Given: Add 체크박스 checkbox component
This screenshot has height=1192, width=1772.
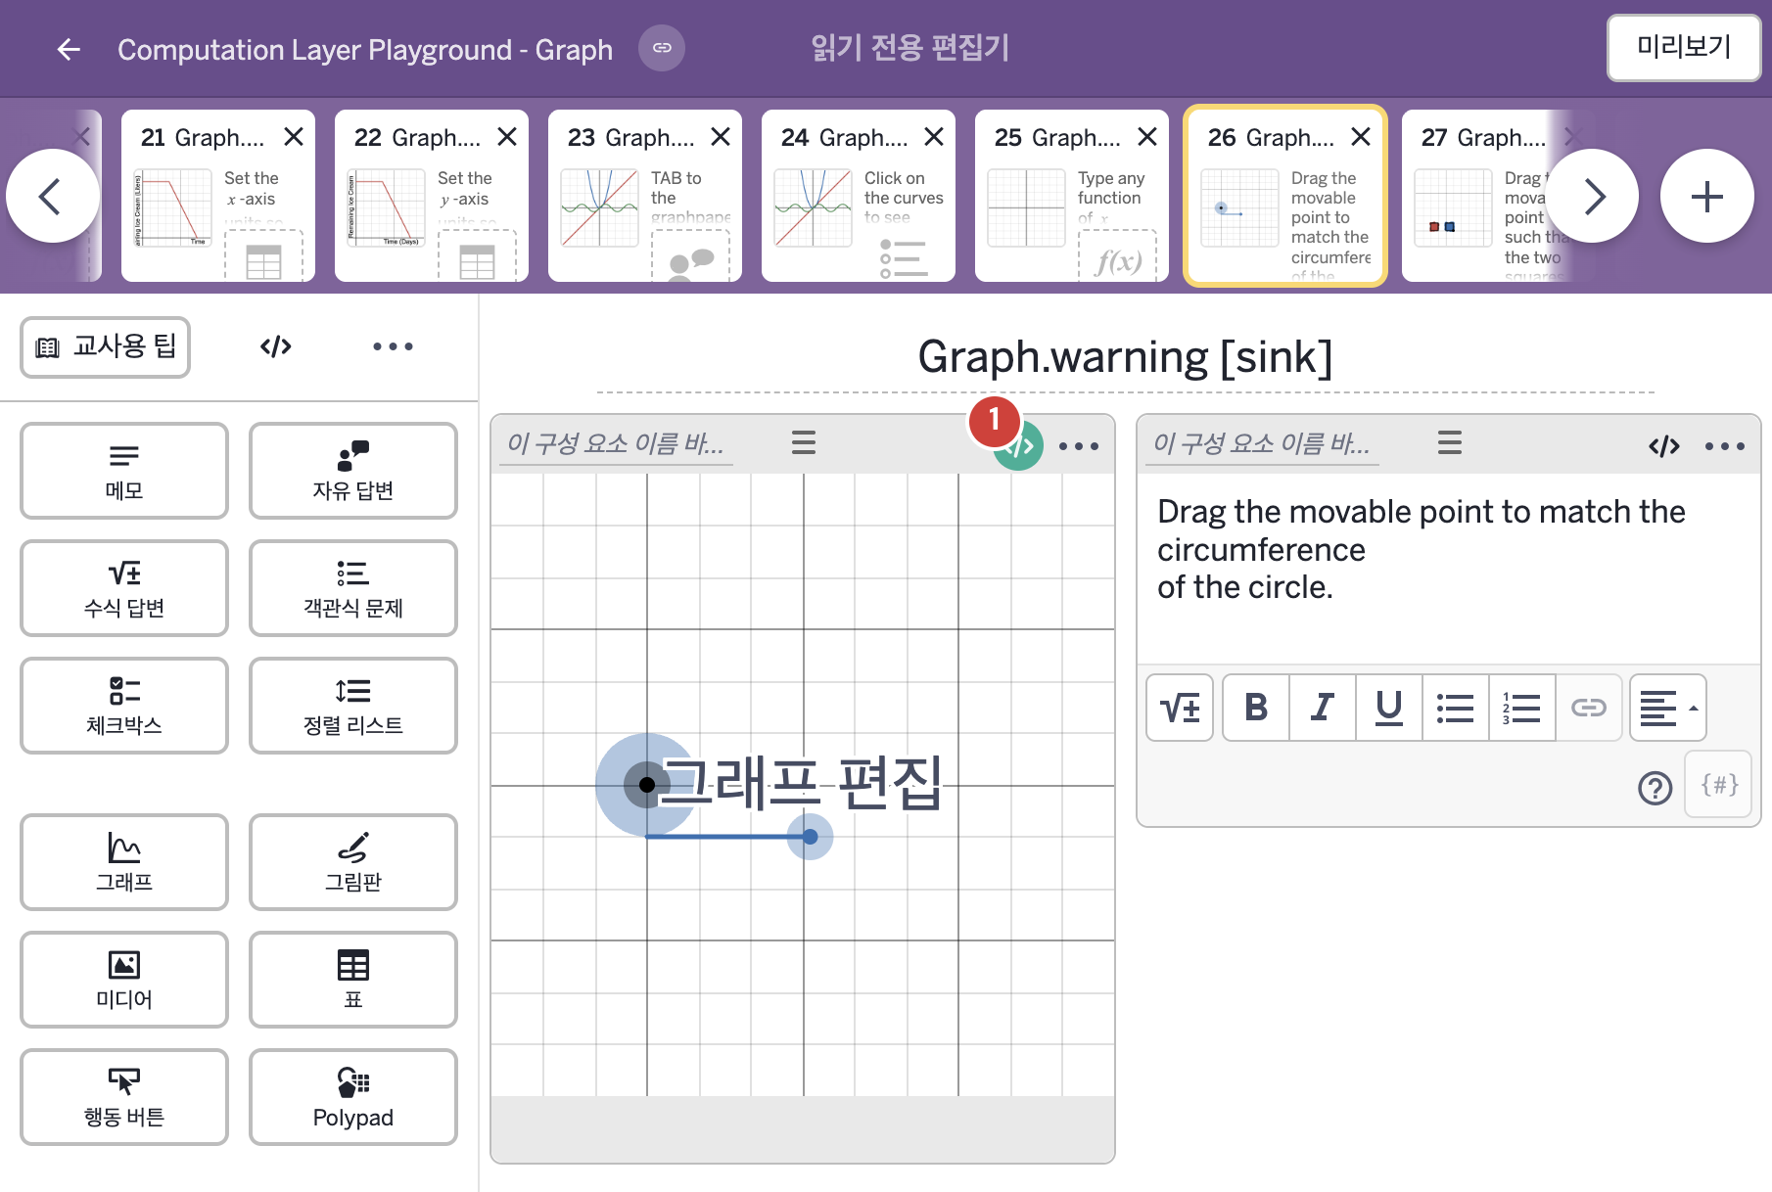Looking at the screenshot, I should tap(124, 706).
